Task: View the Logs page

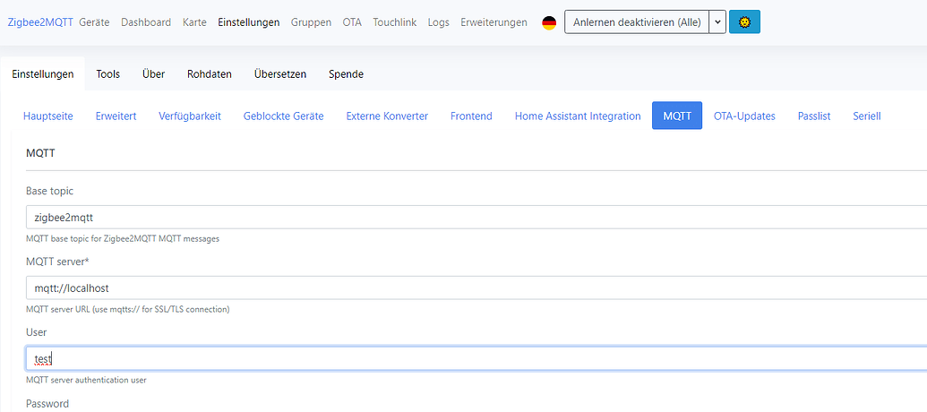Action: point(439,22)
